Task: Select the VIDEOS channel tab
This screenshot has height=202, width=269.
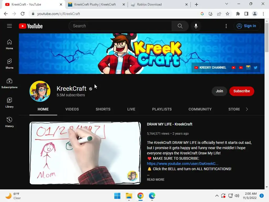Action: click(72, 109)
